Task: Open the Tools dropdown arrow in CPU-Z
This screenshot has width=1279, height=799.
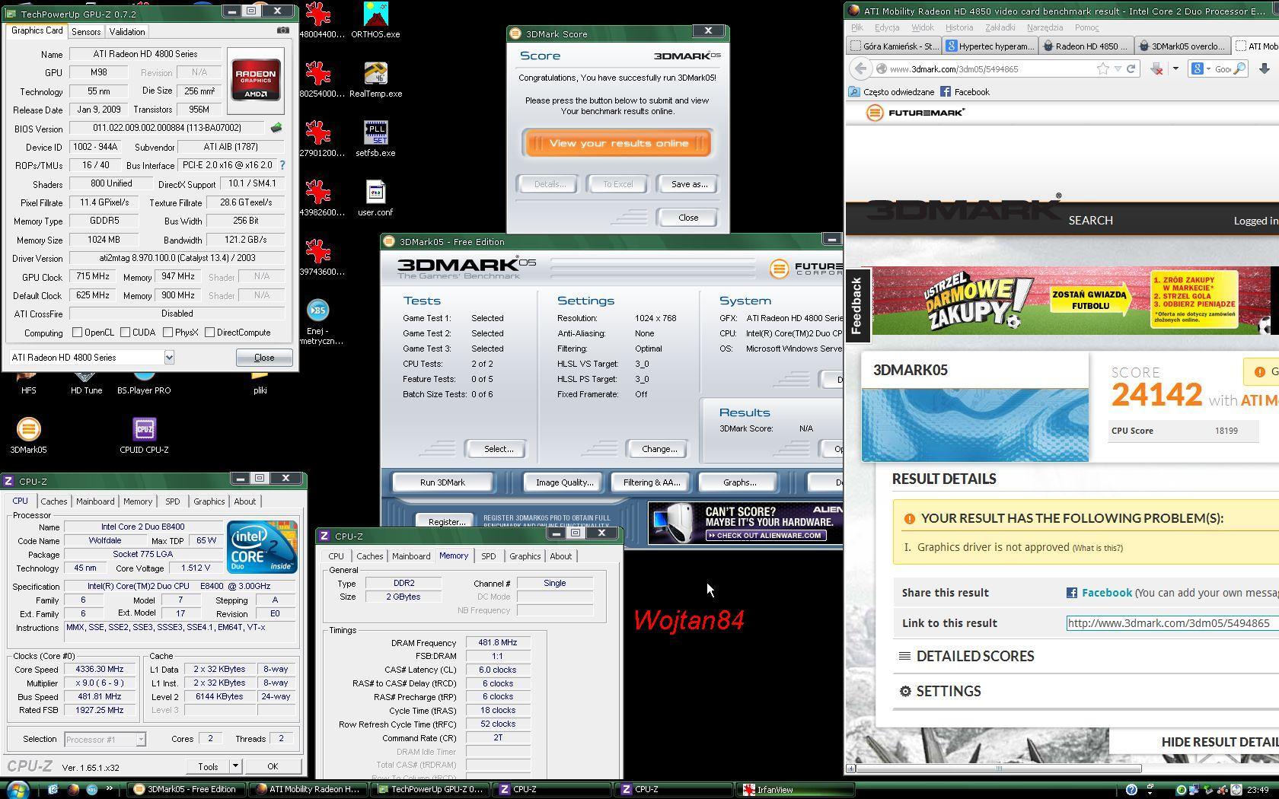Action: [x=235, y=766]
